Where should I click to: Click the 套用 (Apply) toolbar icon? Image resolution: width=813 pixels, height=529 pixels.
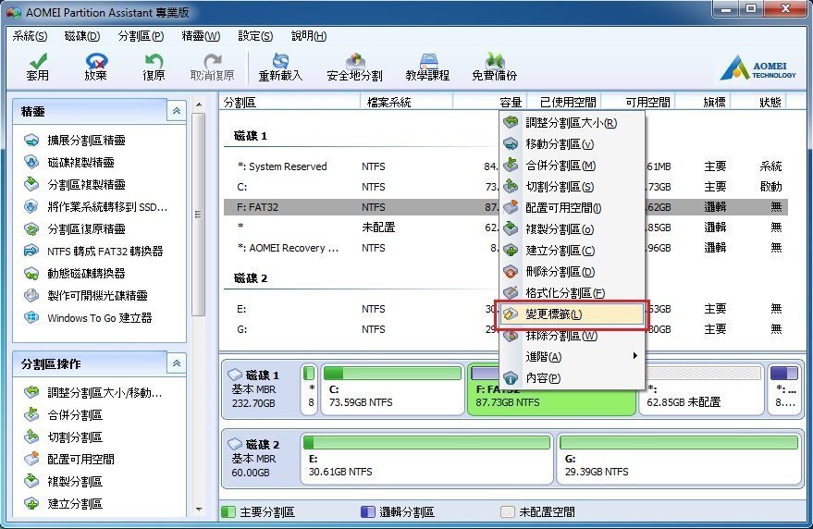point(37,67)
